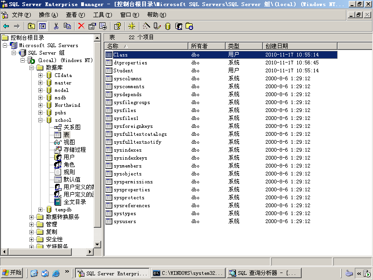
Task: Select the 用户 users node under school
Action: [x=69, y=157]
